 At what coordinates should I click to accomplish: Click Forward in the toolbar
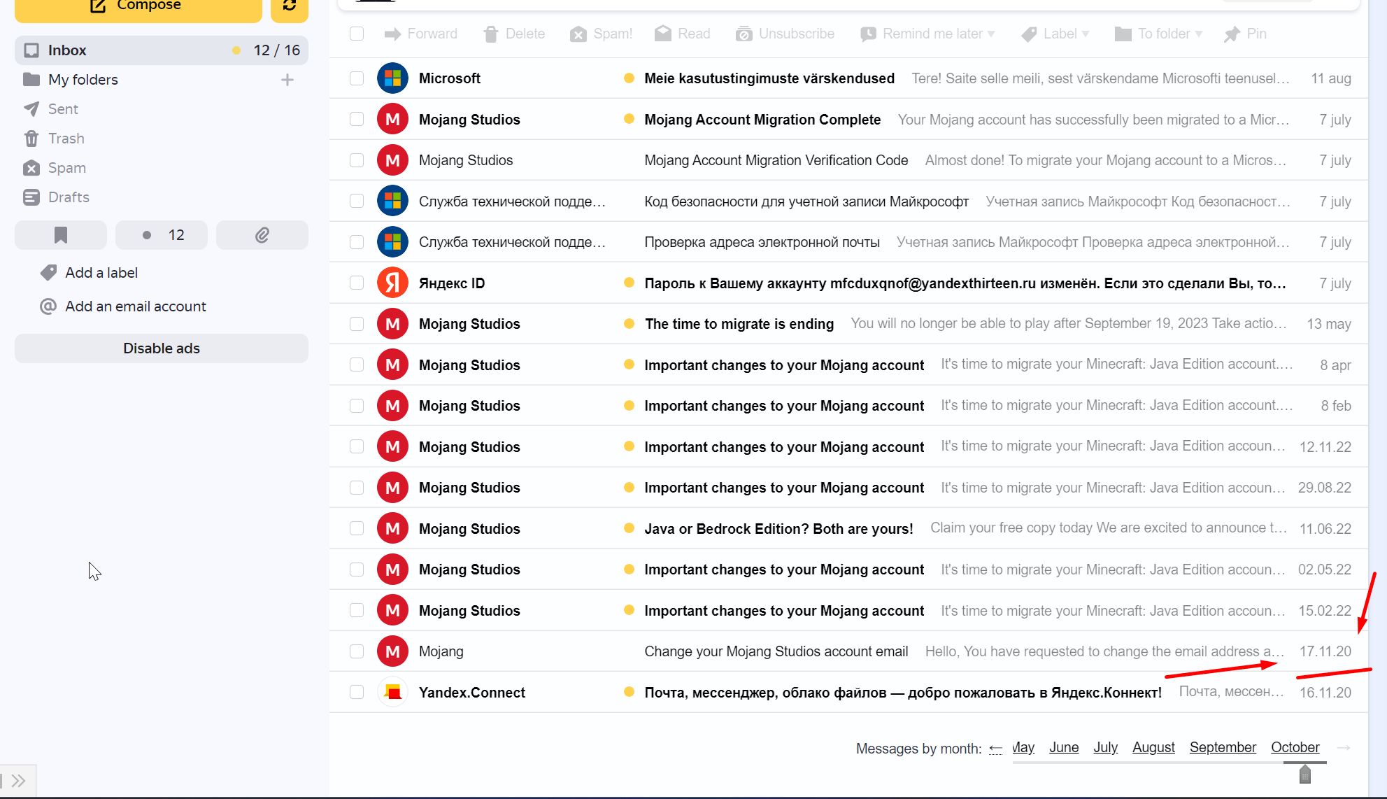pyautogui.click(x=421, y=34)
